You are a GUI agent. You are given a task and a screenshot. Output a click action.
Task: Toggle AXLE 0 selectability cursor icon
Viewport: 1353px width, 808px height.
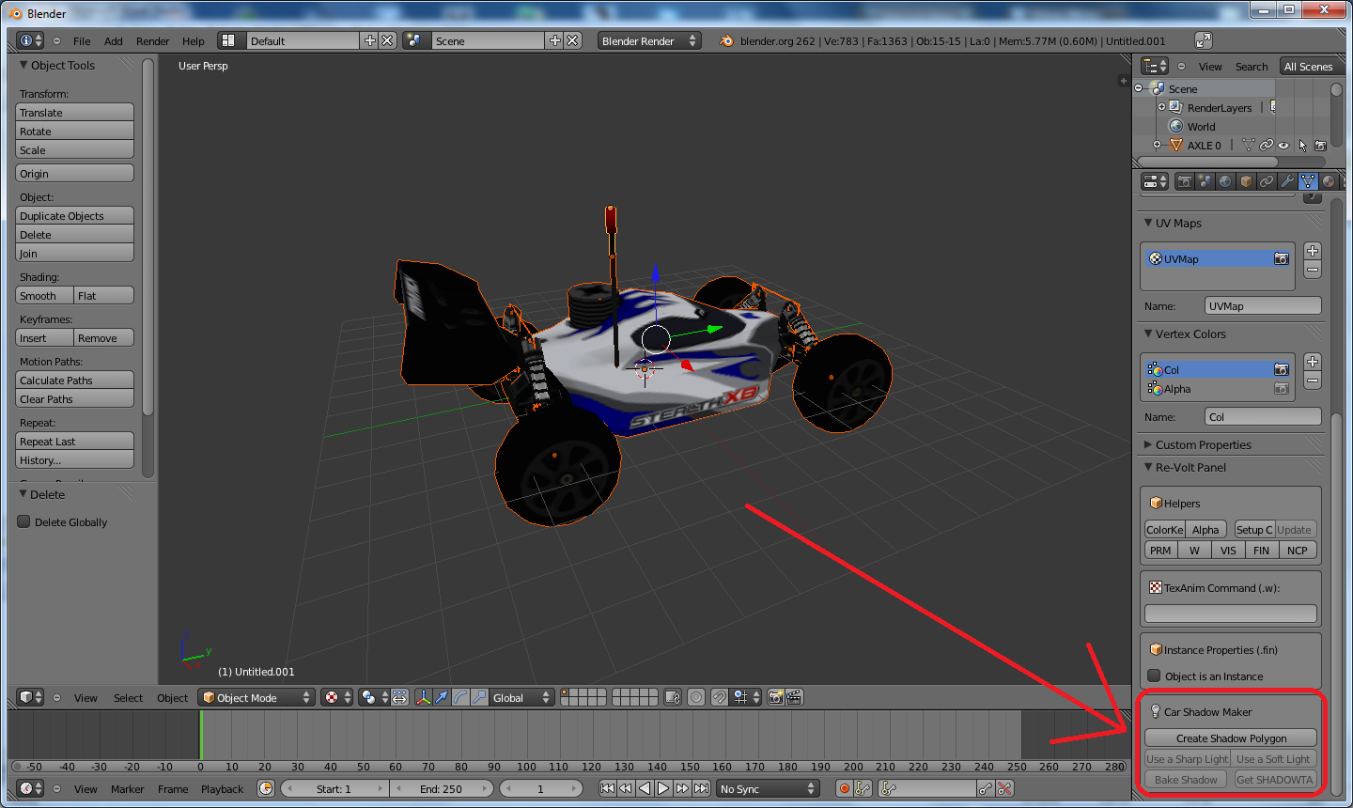click(x=1302, y=146)
